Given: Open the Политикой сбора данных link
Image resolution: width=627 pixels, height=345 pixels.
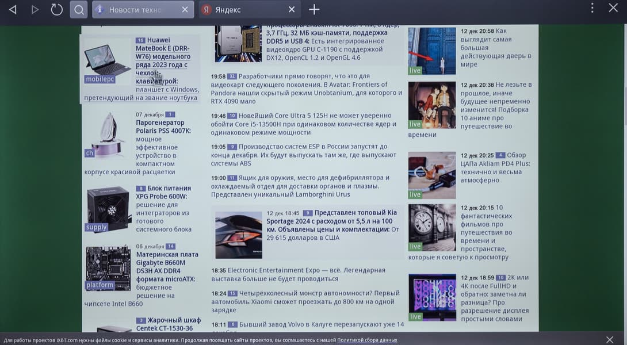Looking at the screenshot, I should 367,340.
